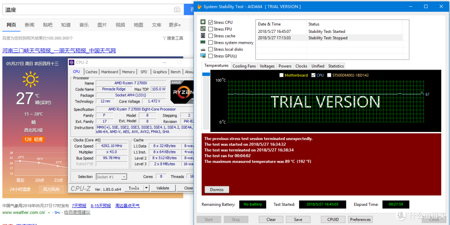Switch to the Cooling Fans tab
Image resolution: width=450 pixels, height=225 pixels.
coord(244,66)
